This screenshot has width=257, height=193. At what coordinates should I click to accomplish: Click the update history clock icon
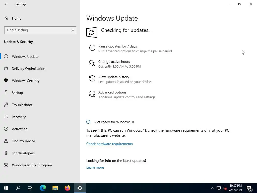(92, 78)
